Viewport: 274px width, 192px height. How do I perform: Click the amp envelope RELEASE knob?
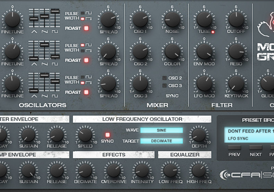point(57,171)
